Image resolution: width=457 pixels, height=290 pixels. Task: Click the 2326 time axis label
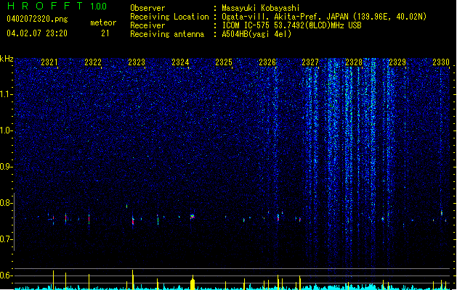pos(267,62)
